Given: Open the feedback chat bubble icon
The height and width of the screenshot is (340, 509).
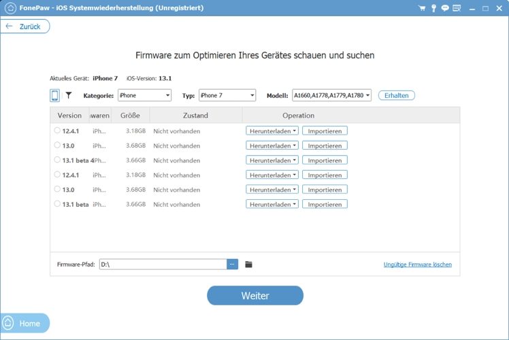Looking at the screenshot, I should tap(445, 7).
